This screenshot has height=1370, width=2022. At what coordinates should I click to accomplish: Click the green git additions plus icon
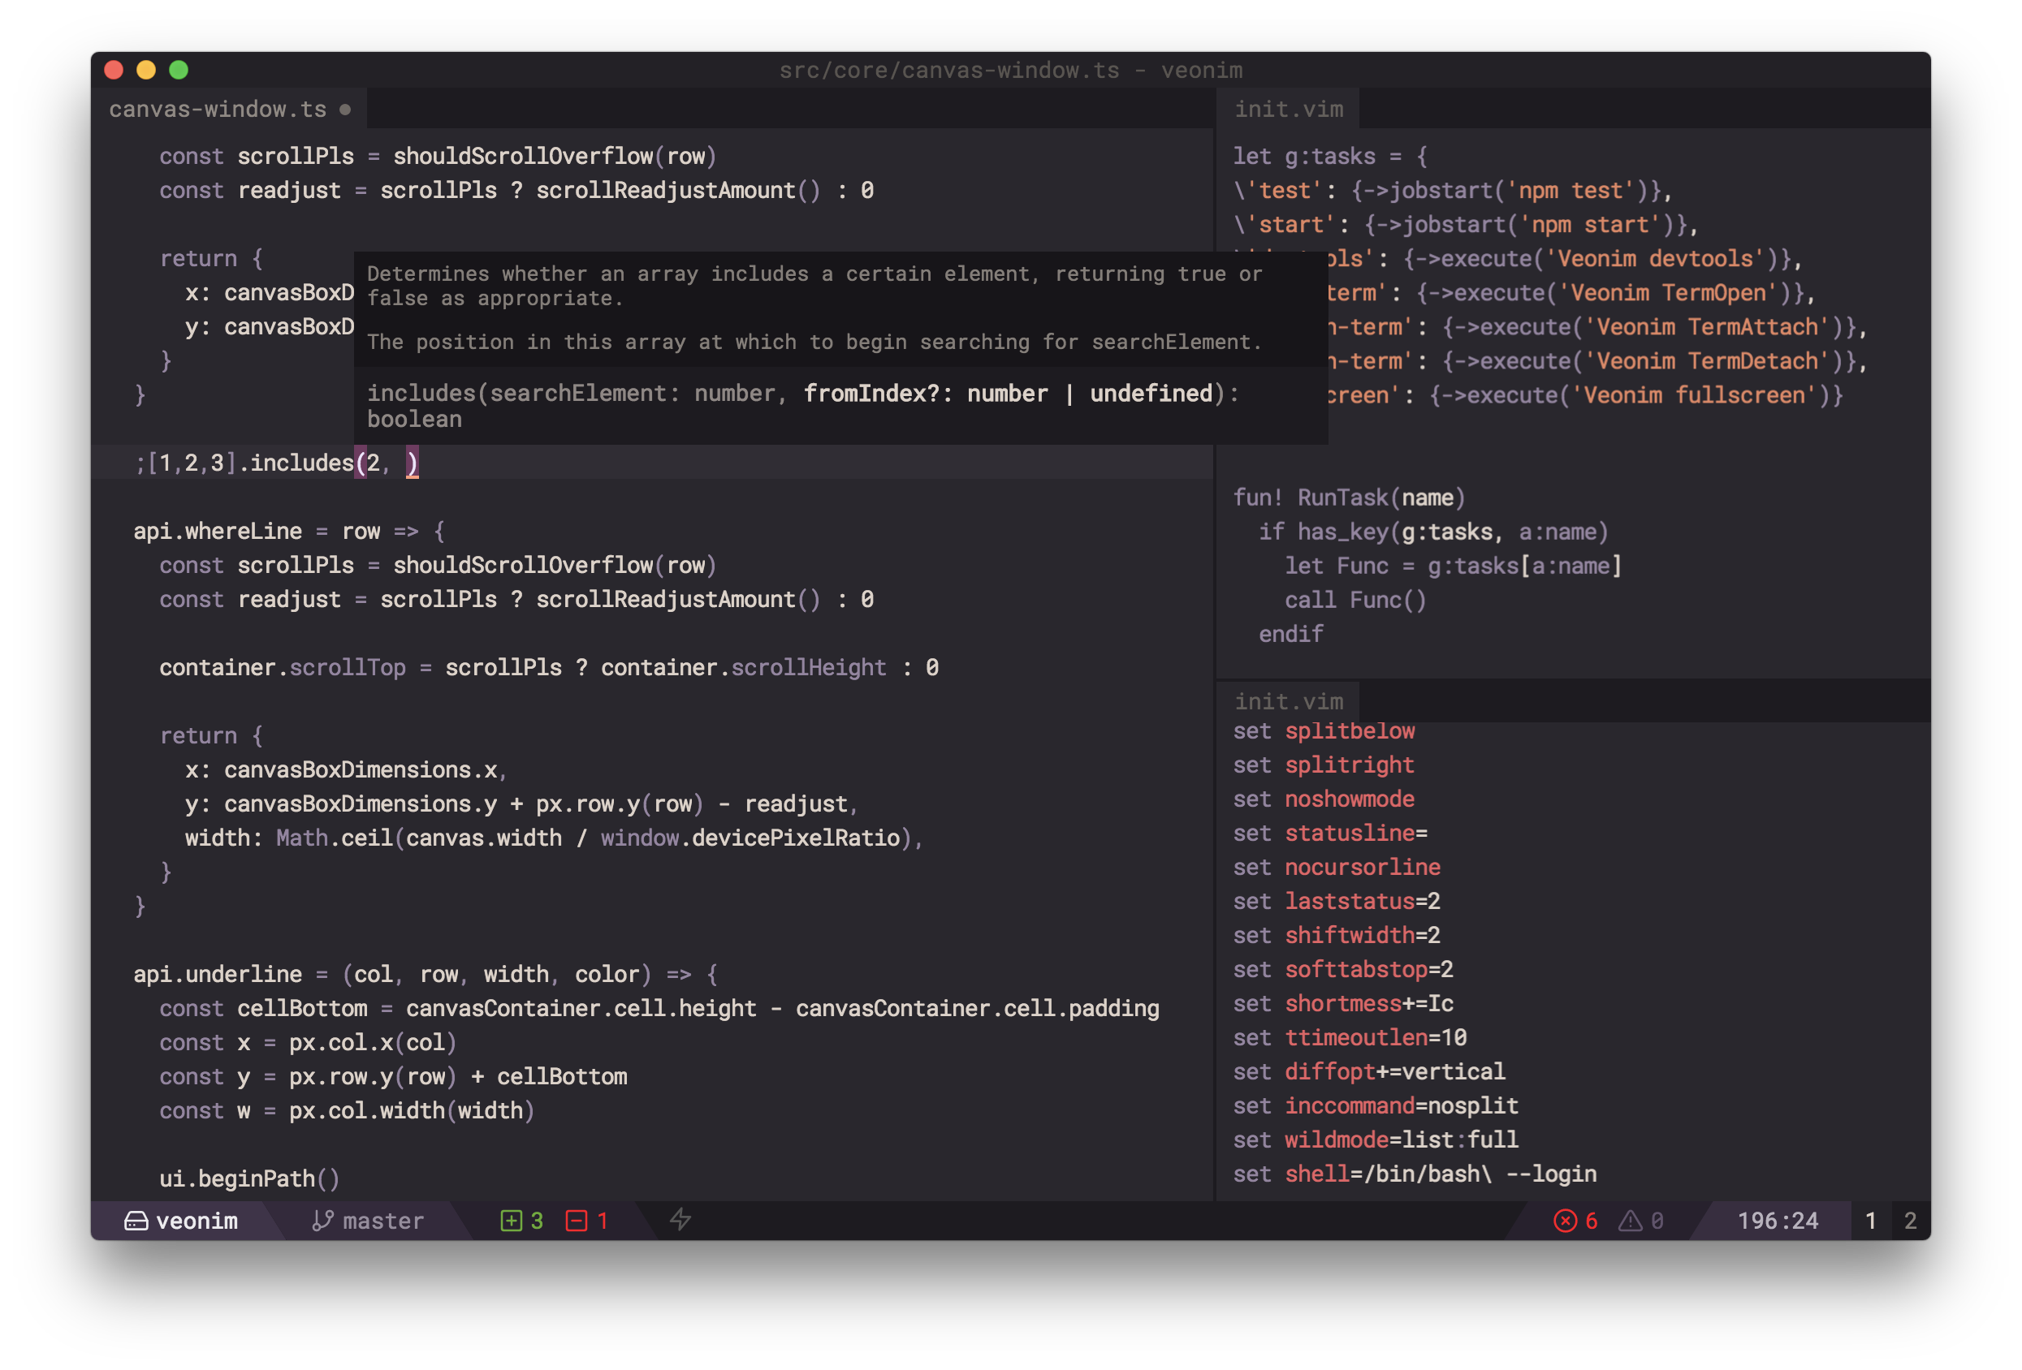tap(511, 1221)
